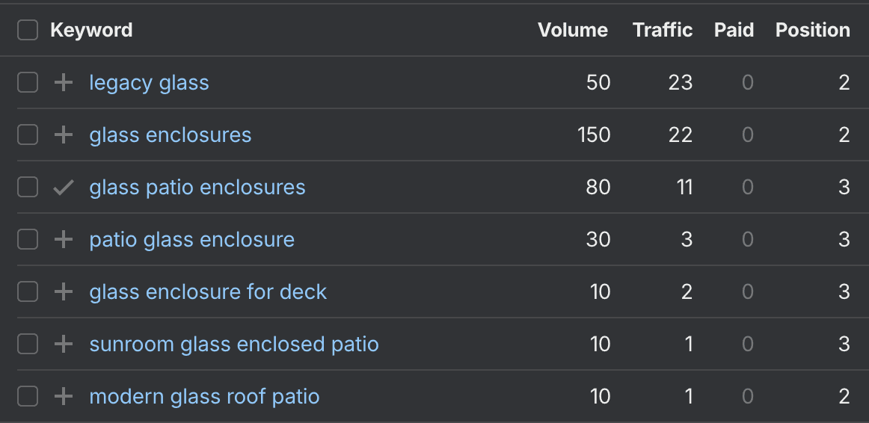The width and height of the screenshot is (869, 423).
Task: Click plus icon beside glass enclosures
Action: [63, 135]
